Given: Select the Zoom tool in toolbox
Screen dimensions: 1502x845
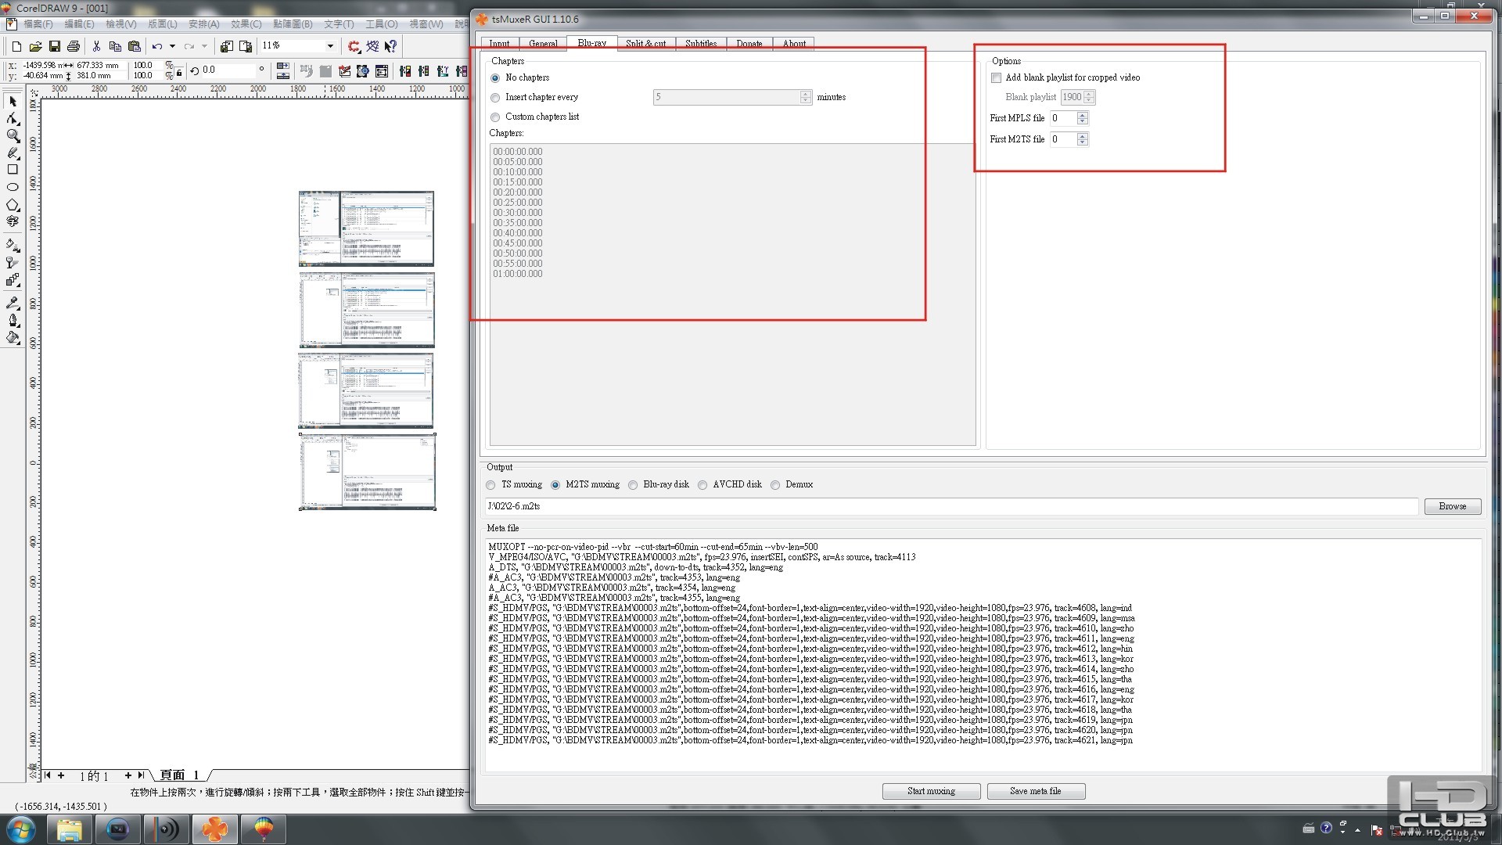Looking at the screenshot, I should (13, 136).
